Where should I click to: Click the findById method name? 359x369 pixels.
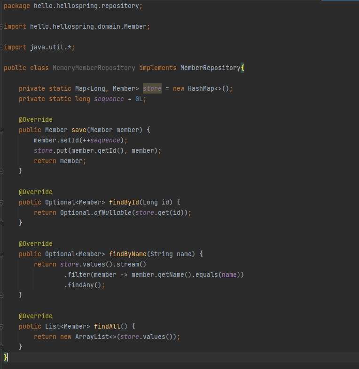click(124, 203)
